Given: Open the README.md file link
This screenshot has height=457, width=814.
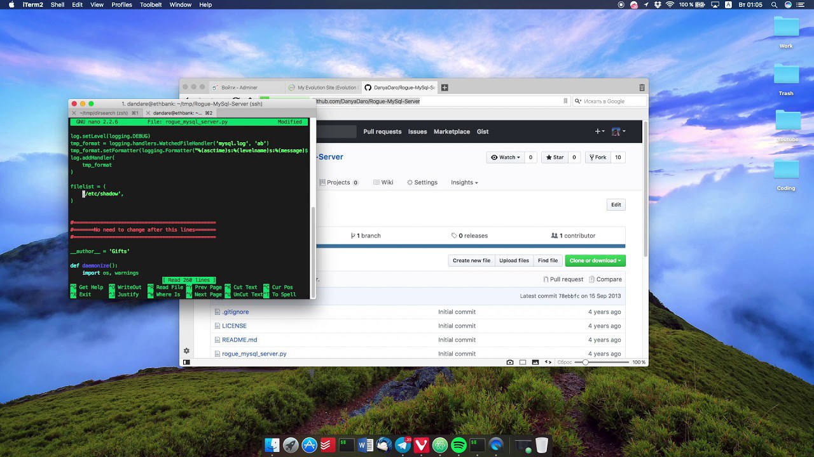Looking at the screenshot, I should click(239, 340).
